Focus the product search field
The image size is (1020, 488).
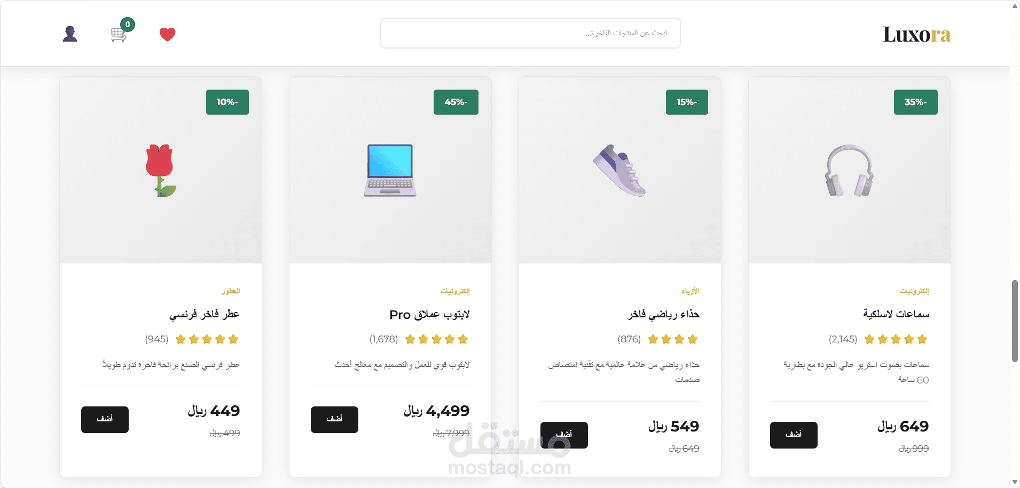point(530,33)
